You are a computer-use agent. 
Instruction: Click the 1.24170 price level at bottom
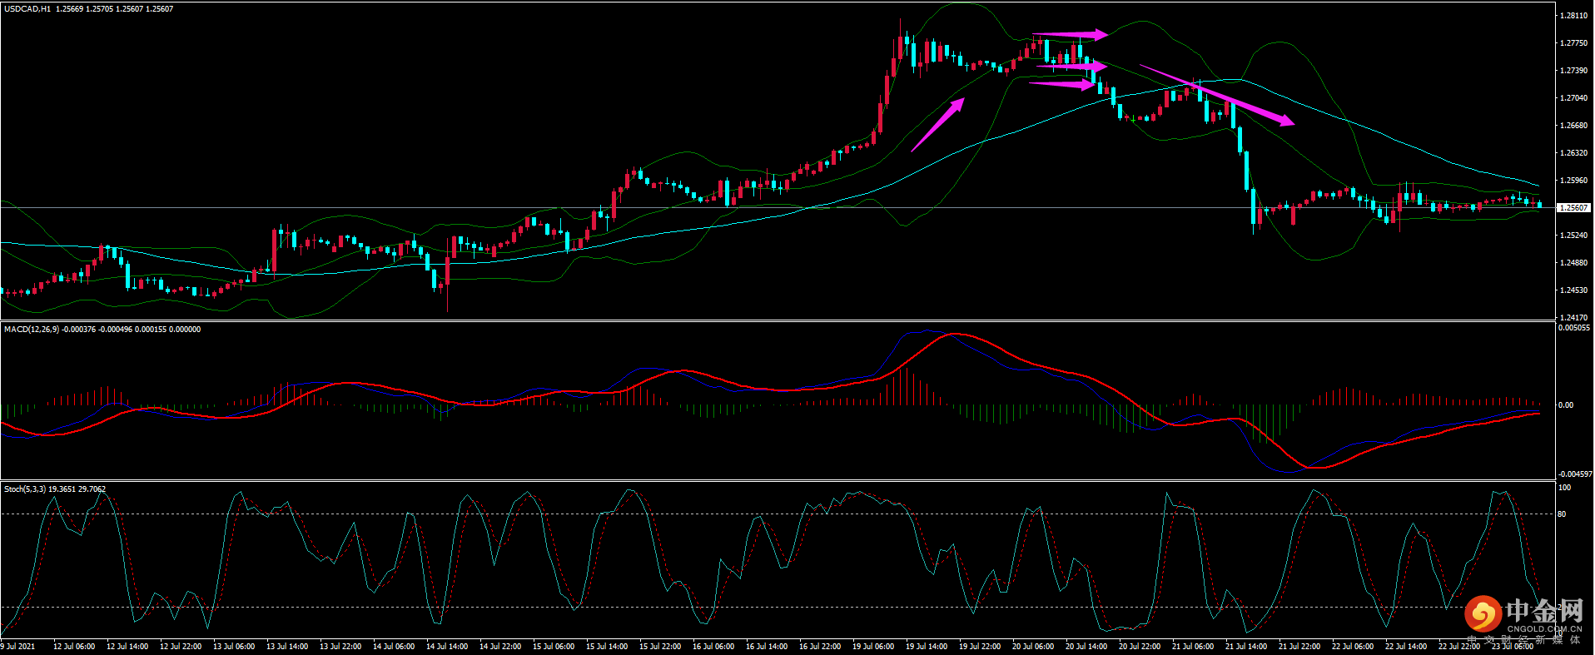click(1573, 317)
